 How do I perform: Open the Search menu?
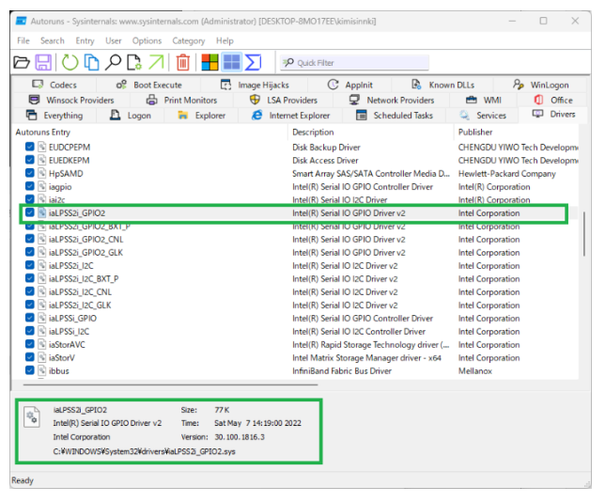pyautogui.click(x=53, y=40)
